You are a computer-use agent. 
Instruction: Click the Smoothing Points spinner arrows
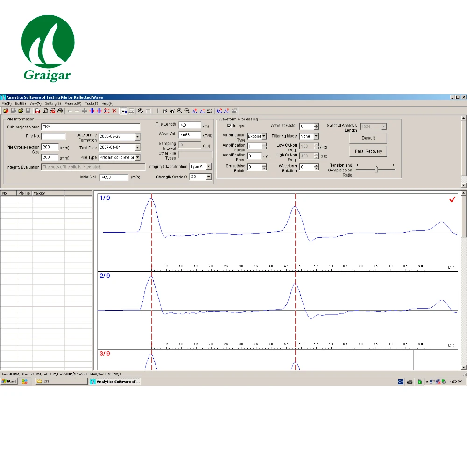(x=264, y=167)
